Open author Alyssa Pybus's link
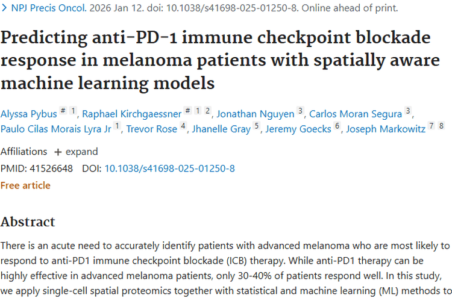This screenshot has width=452, height=301. tap(29, 113)
